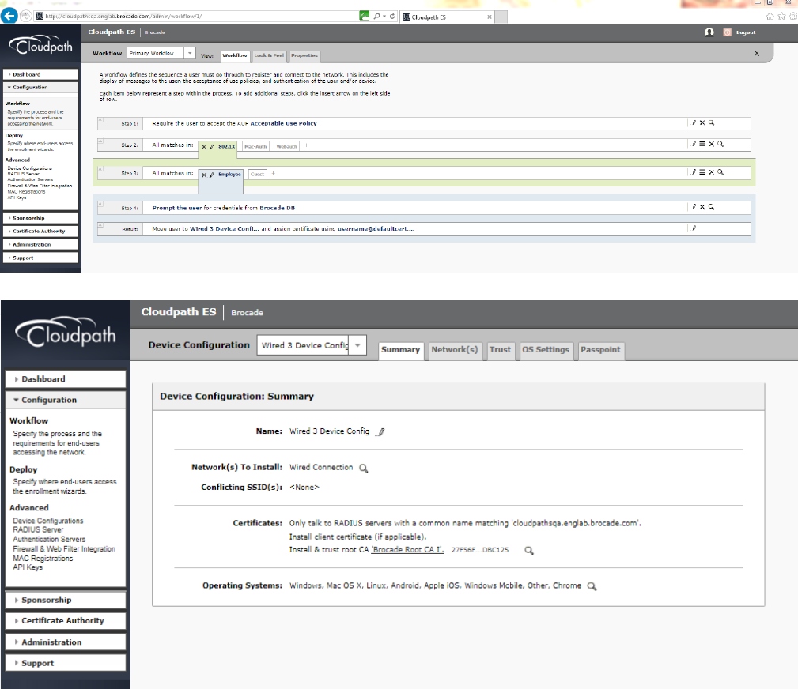Edit the device config Name with pencil
Viewport: 798px width, 689px height.
(380, 431)
